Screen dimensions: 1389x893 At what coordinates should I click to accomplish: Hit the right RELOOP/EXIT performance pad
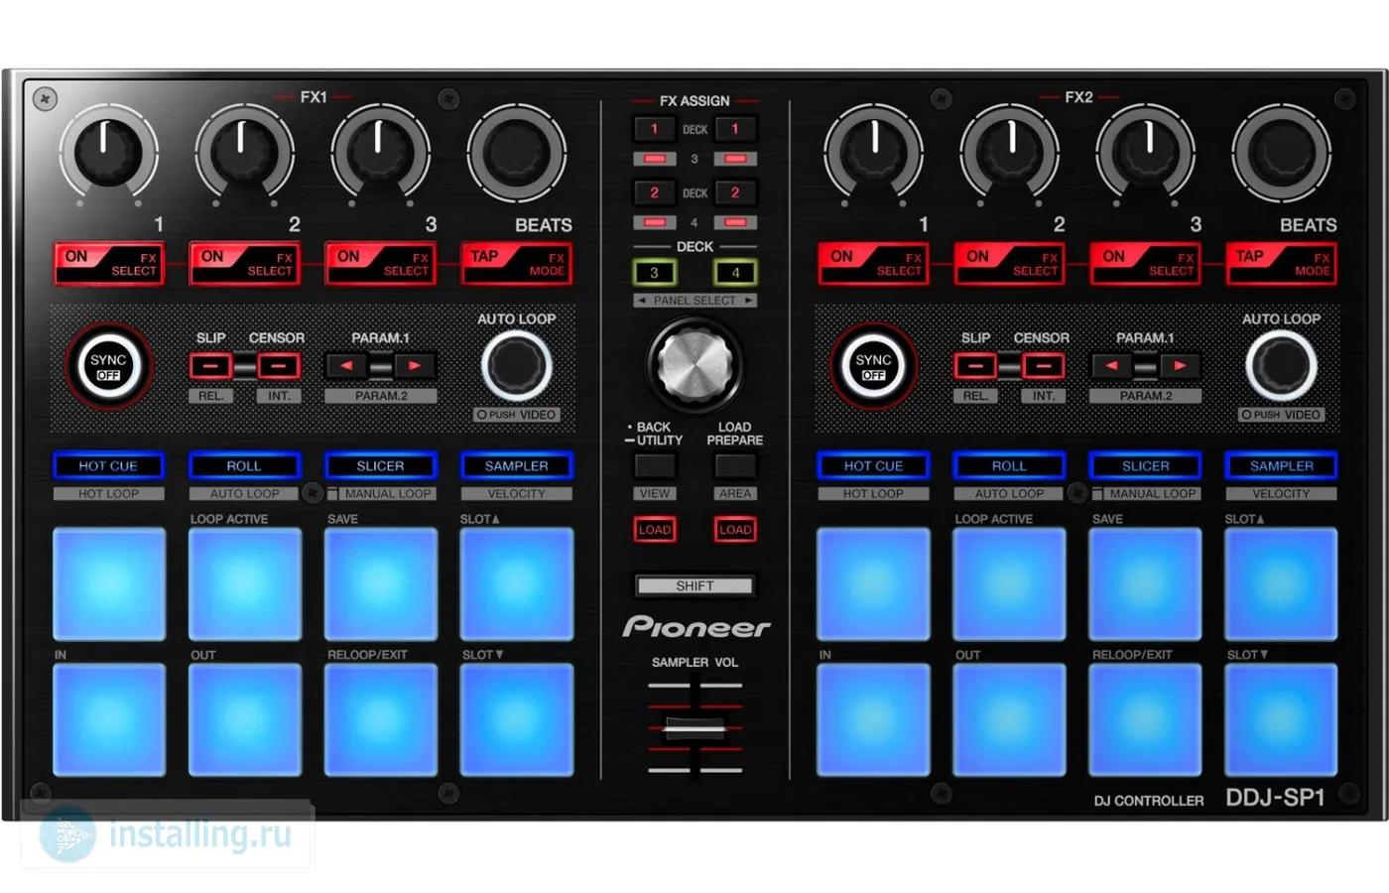pos(1145,719)
